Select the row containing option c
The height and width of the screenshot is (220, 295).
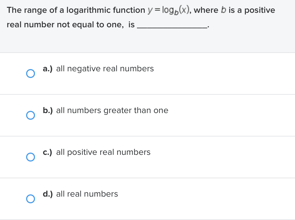tap(147, 157)
